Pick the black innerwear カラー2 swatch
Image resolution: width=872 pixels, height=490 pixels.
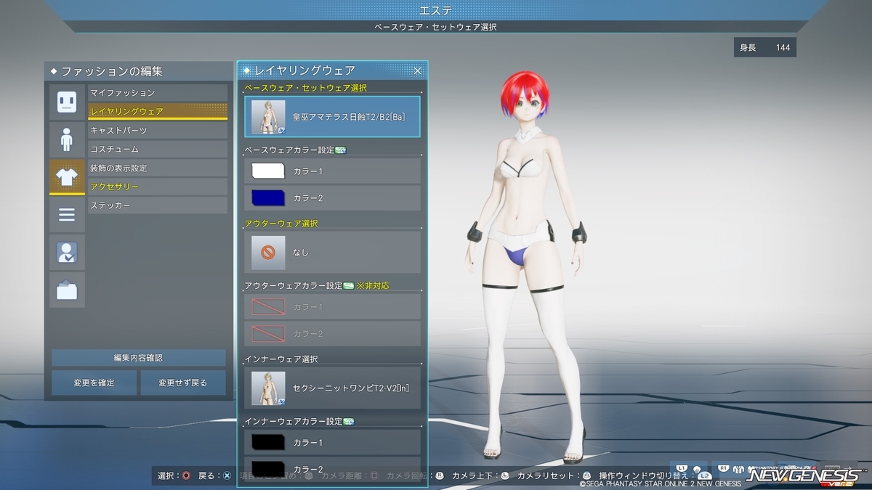268,468
